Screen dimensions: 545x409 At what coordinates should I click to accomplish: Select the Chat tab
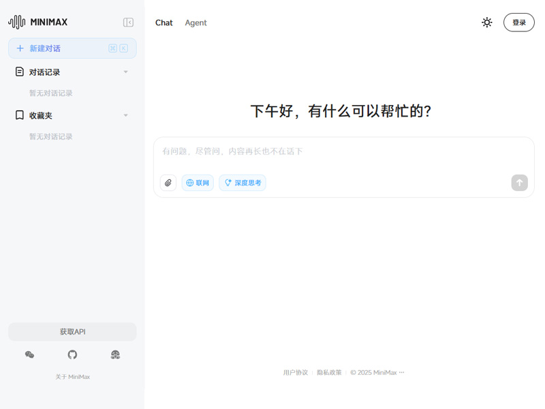(x=163, y=22)
